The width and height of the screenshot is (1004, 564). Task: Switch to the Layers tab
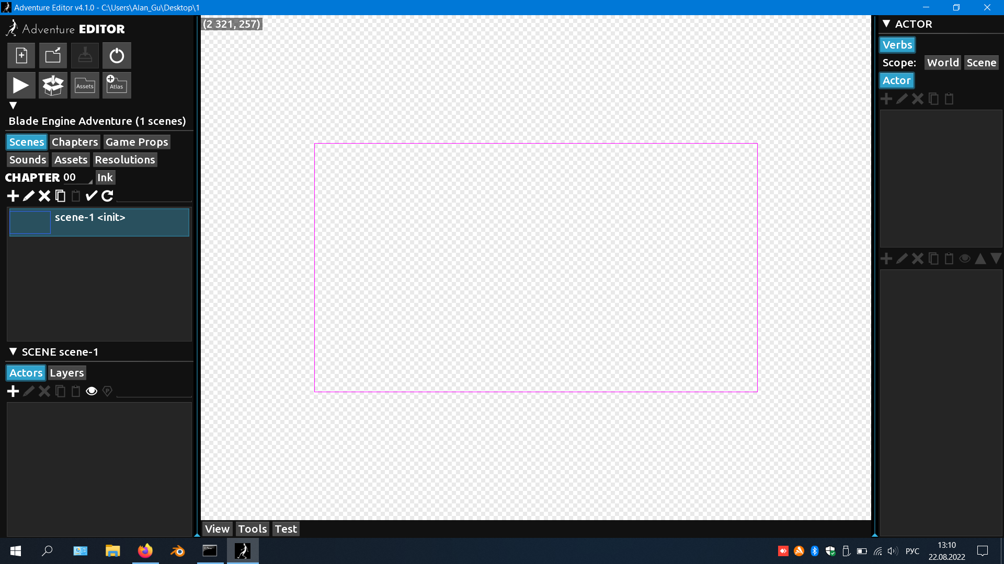(67, 373)
